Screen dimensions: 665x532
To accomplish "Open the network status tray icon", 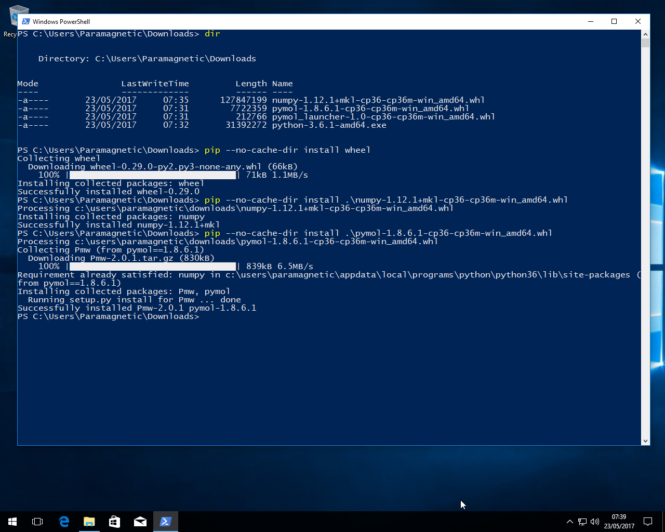I will (582, 522).
